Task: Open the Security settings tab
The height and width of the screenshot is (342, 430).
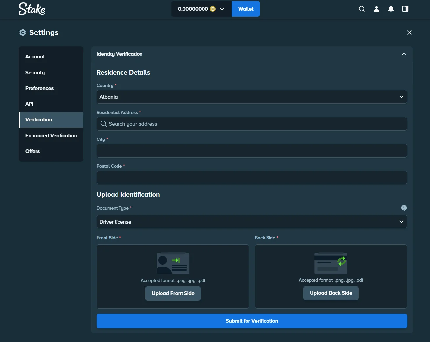Action: [x=51, y=73]
